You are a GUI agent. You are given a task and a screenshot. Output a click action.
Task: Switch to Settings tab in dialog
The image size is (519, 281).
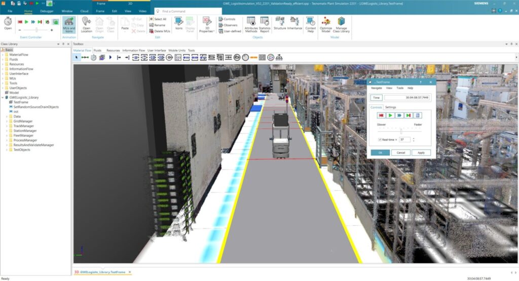point(390,107)
